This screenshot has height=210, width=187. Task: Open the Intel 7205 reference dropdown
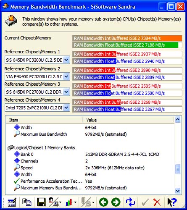pos(66,108)
